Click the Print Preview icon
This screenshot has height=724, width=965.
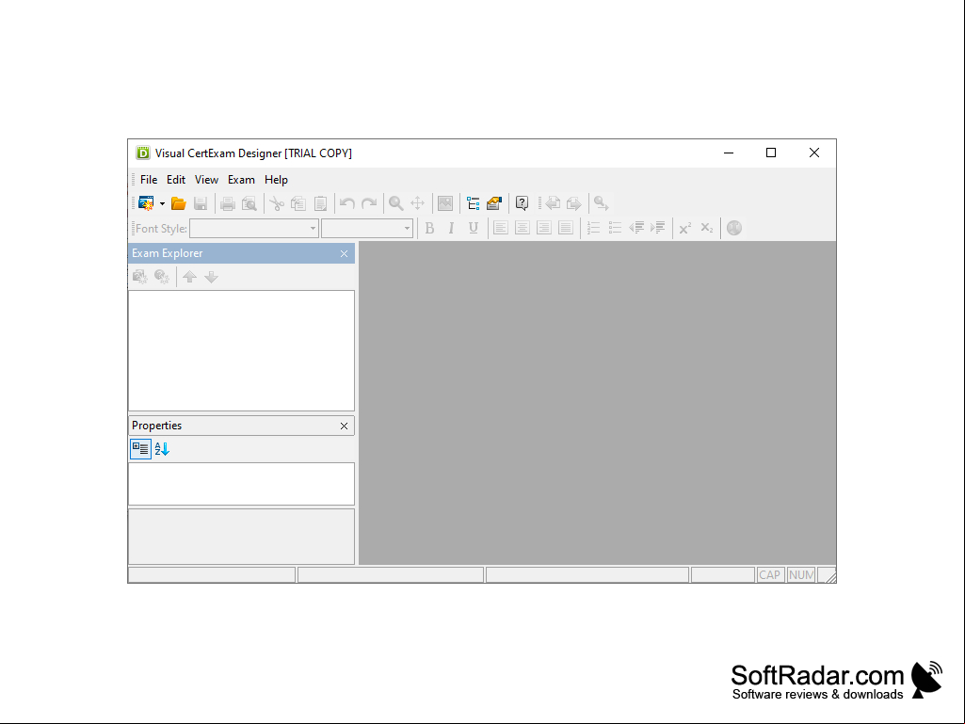click(249, 203)
